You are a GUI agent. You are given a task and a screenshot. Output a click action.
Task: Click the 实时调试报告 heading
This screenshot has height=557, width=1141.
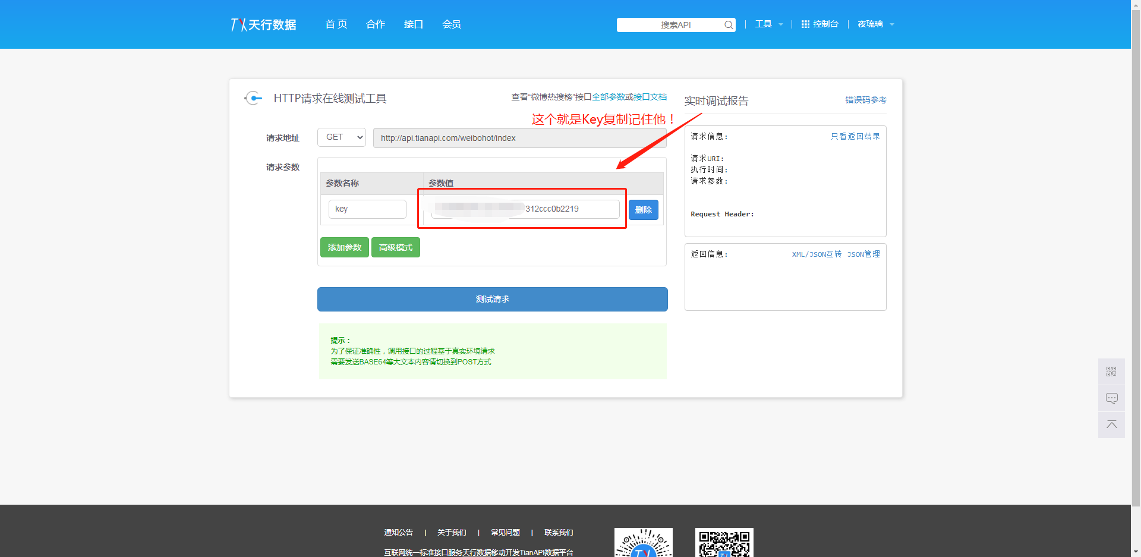click(716, 101)
